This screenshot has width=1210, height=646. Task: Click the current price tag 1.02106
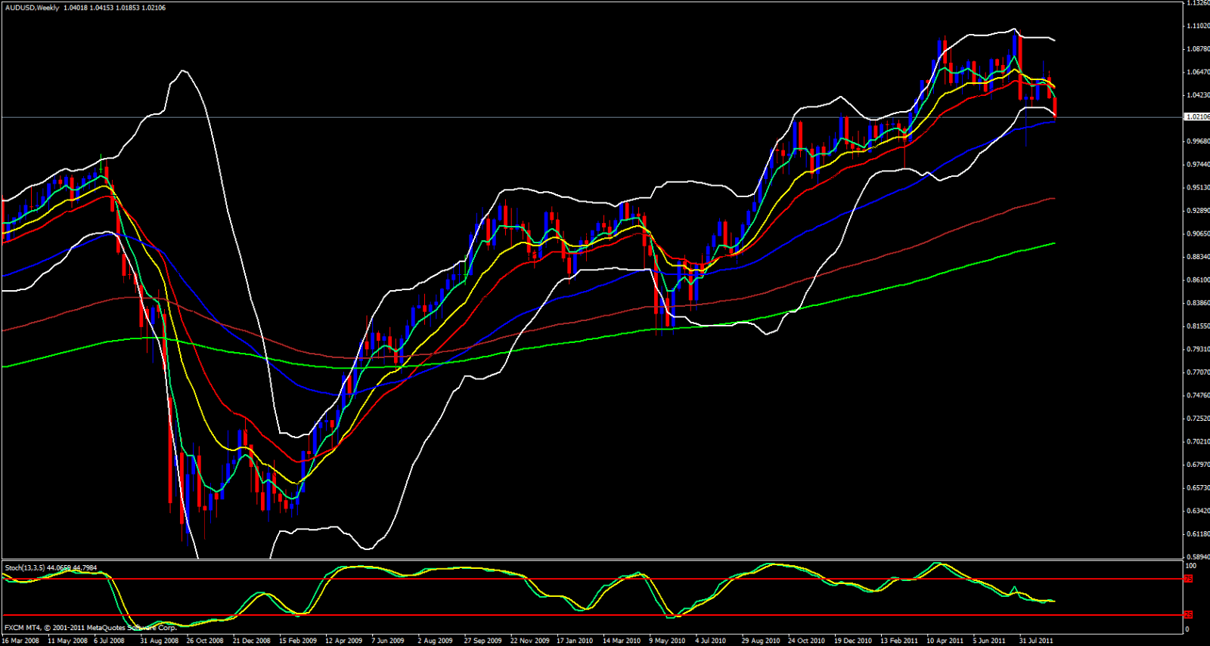1196,117
